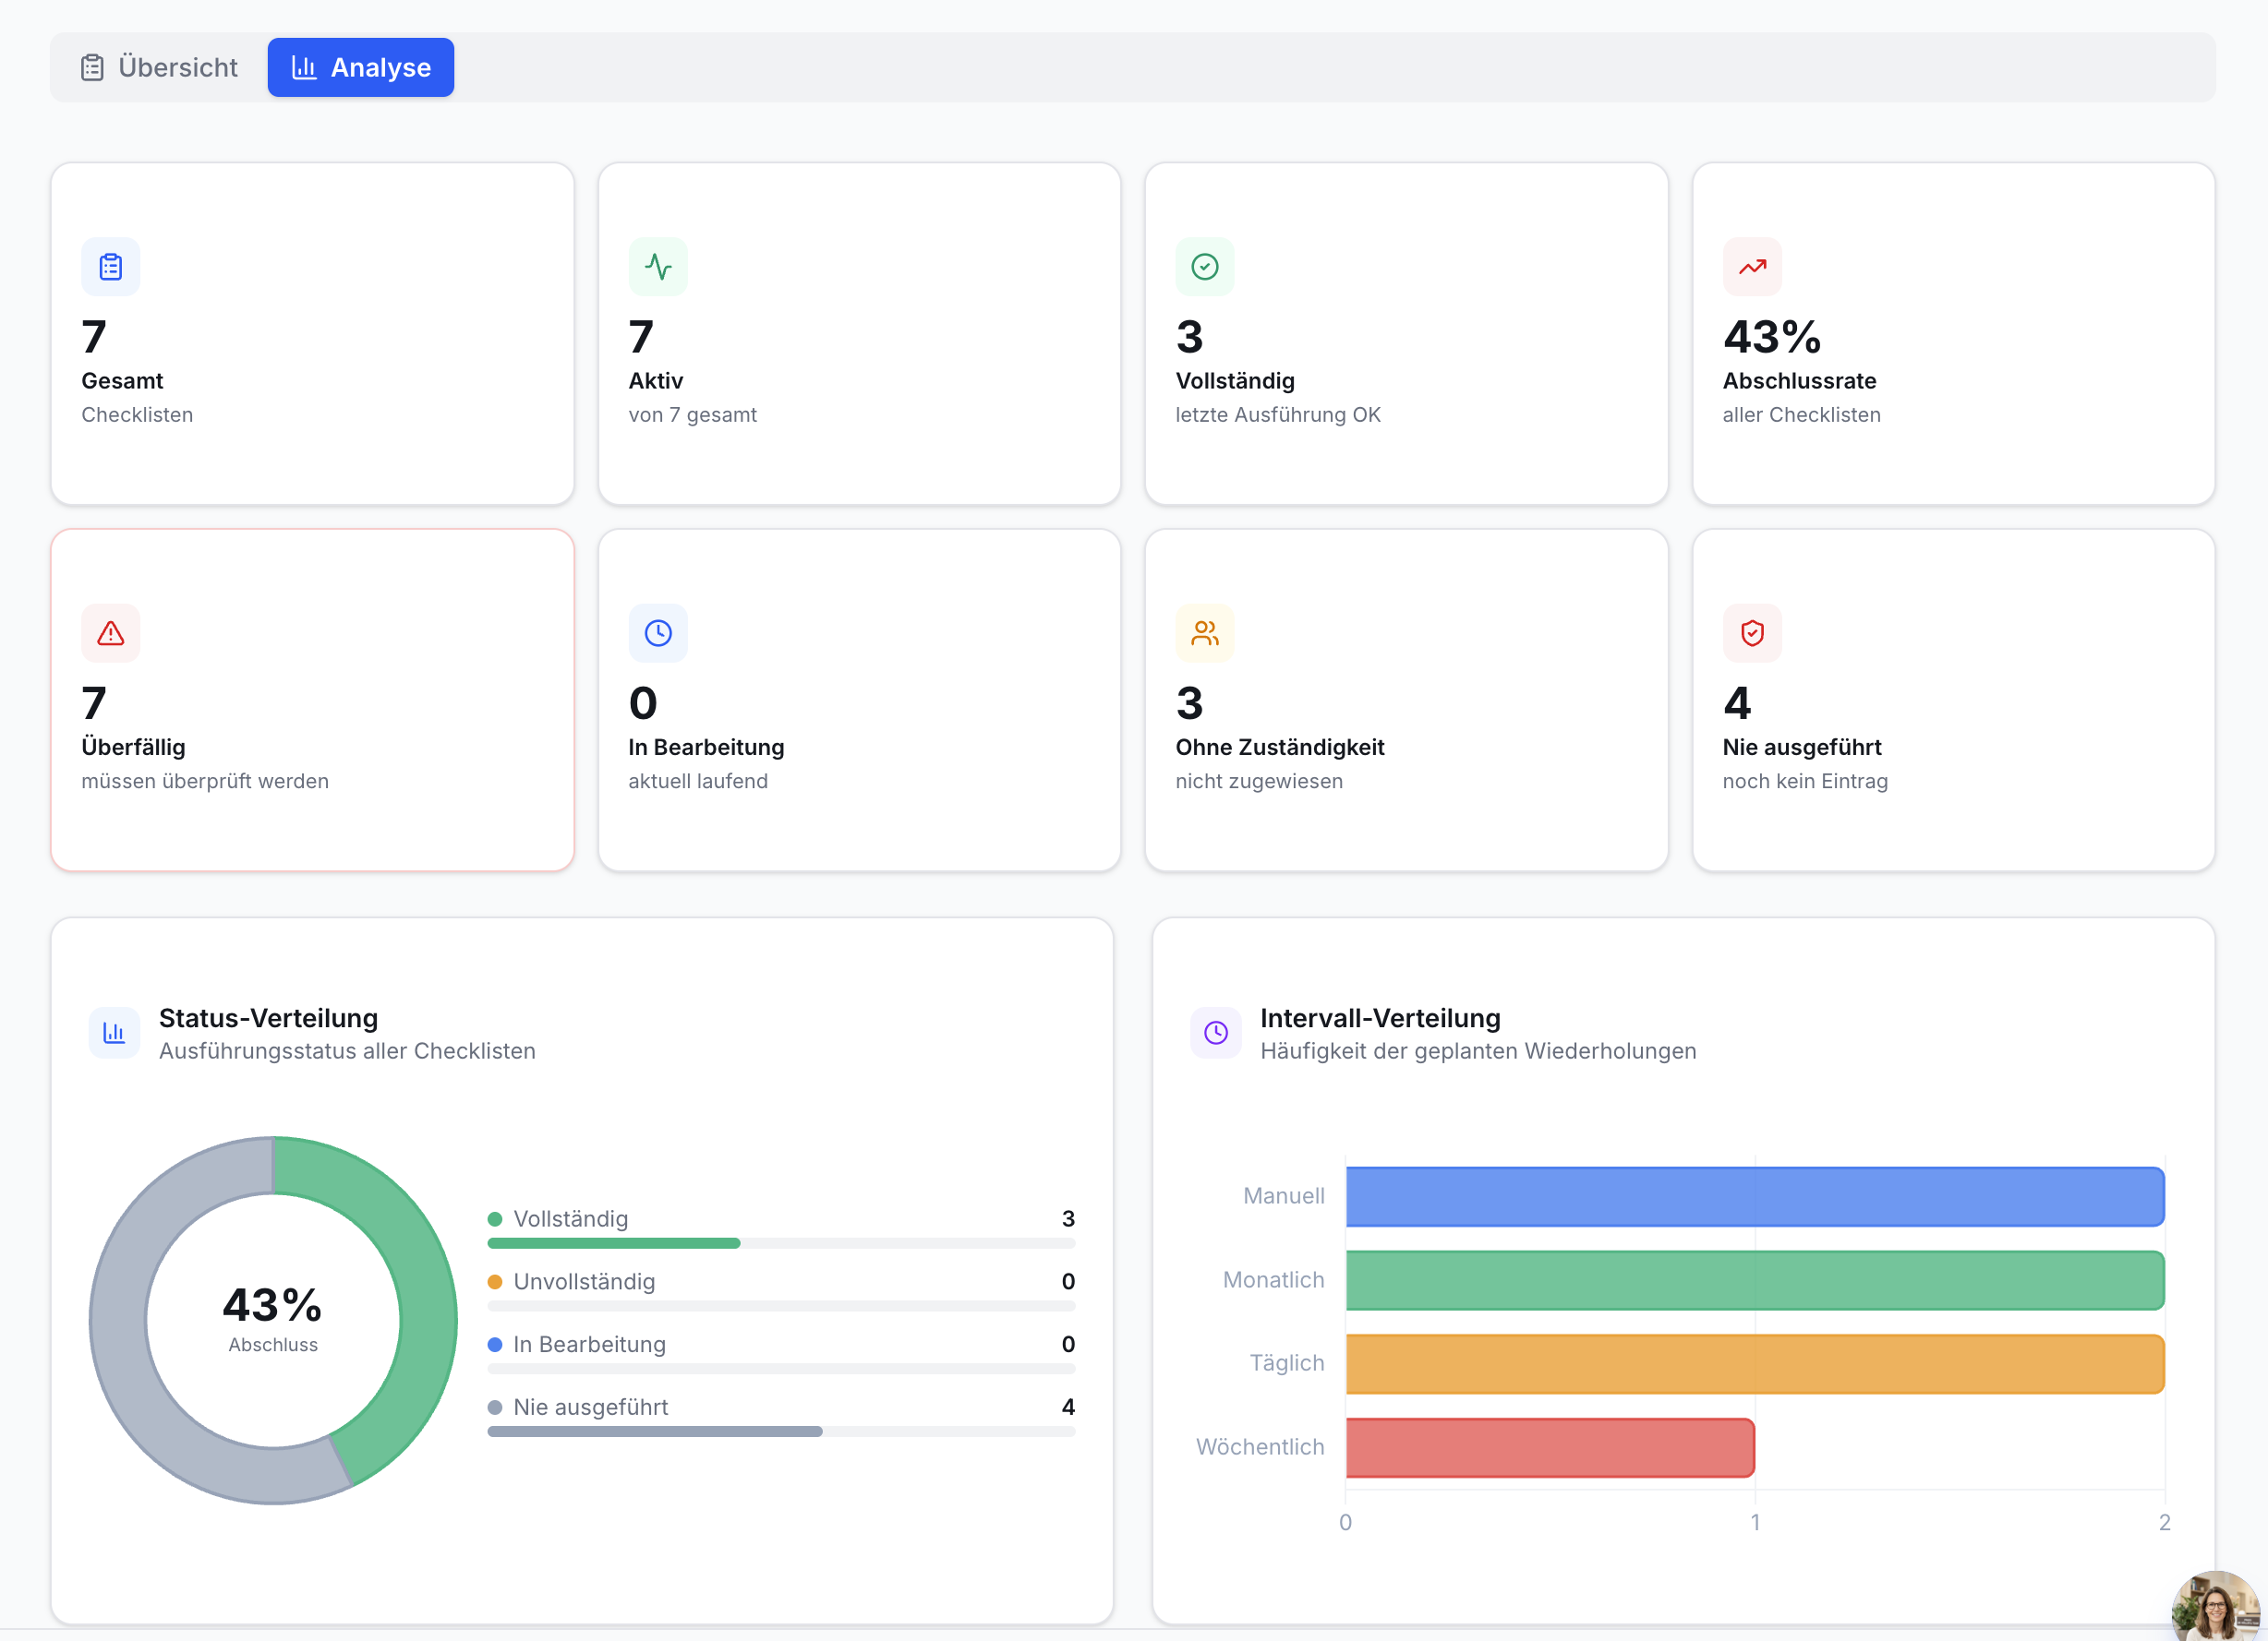Click the 43% Abschlussrate value
This screenshot has height=1641, width=2268.
click(x=1771, y=338)
